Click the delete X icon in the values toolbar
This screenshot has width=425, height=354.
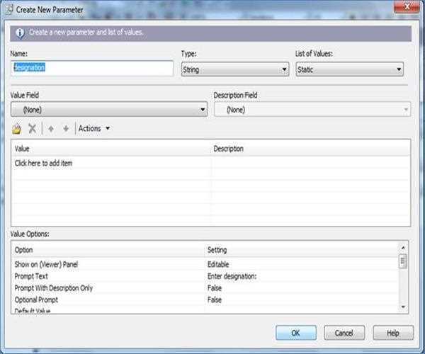[x=32, y=128]
